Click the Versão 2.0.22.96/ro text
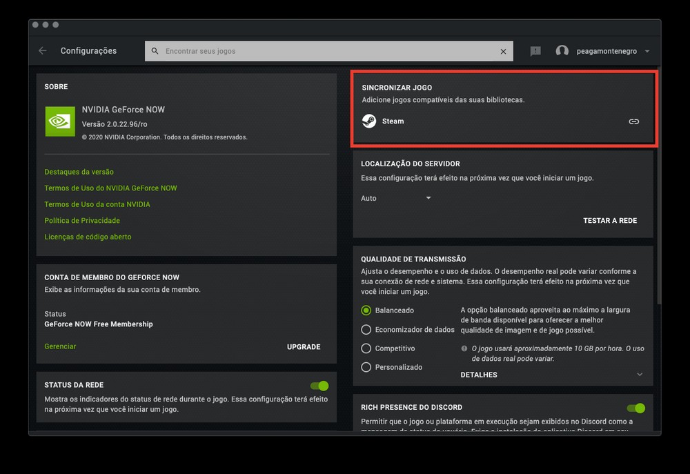The image size is (690, 474). point(115,124)
